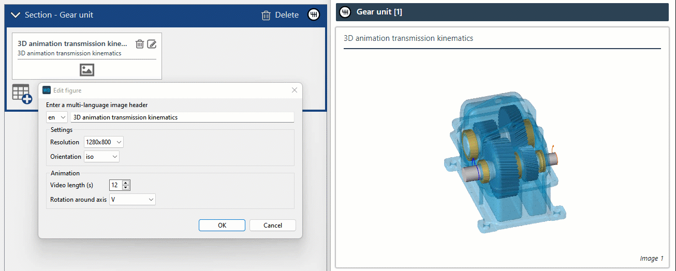Click the WB icon in Edit figure dialog
676x271 pixels.
point(47,90)
